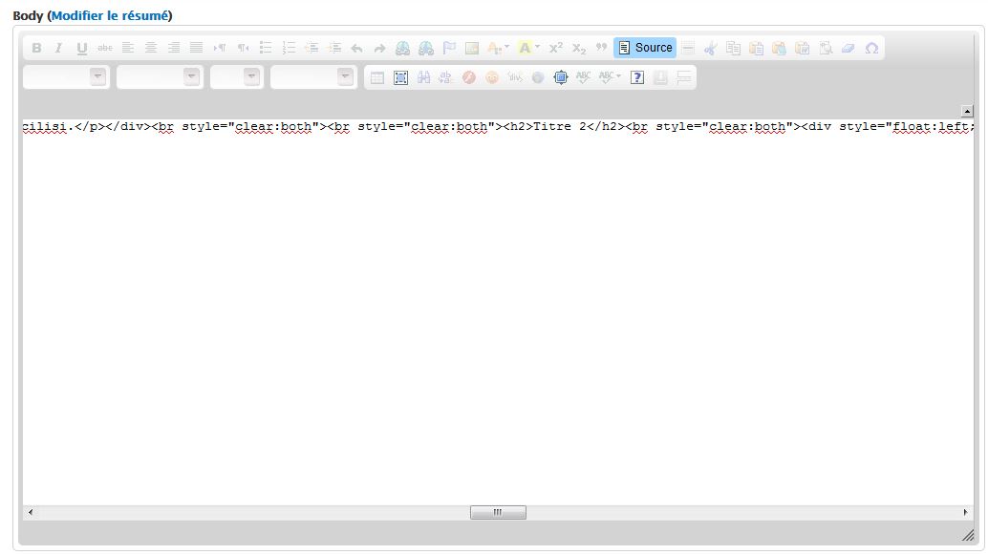Screen dimensions: 988x555
Task: Click the Cut scissors icon
Action: 710,48
